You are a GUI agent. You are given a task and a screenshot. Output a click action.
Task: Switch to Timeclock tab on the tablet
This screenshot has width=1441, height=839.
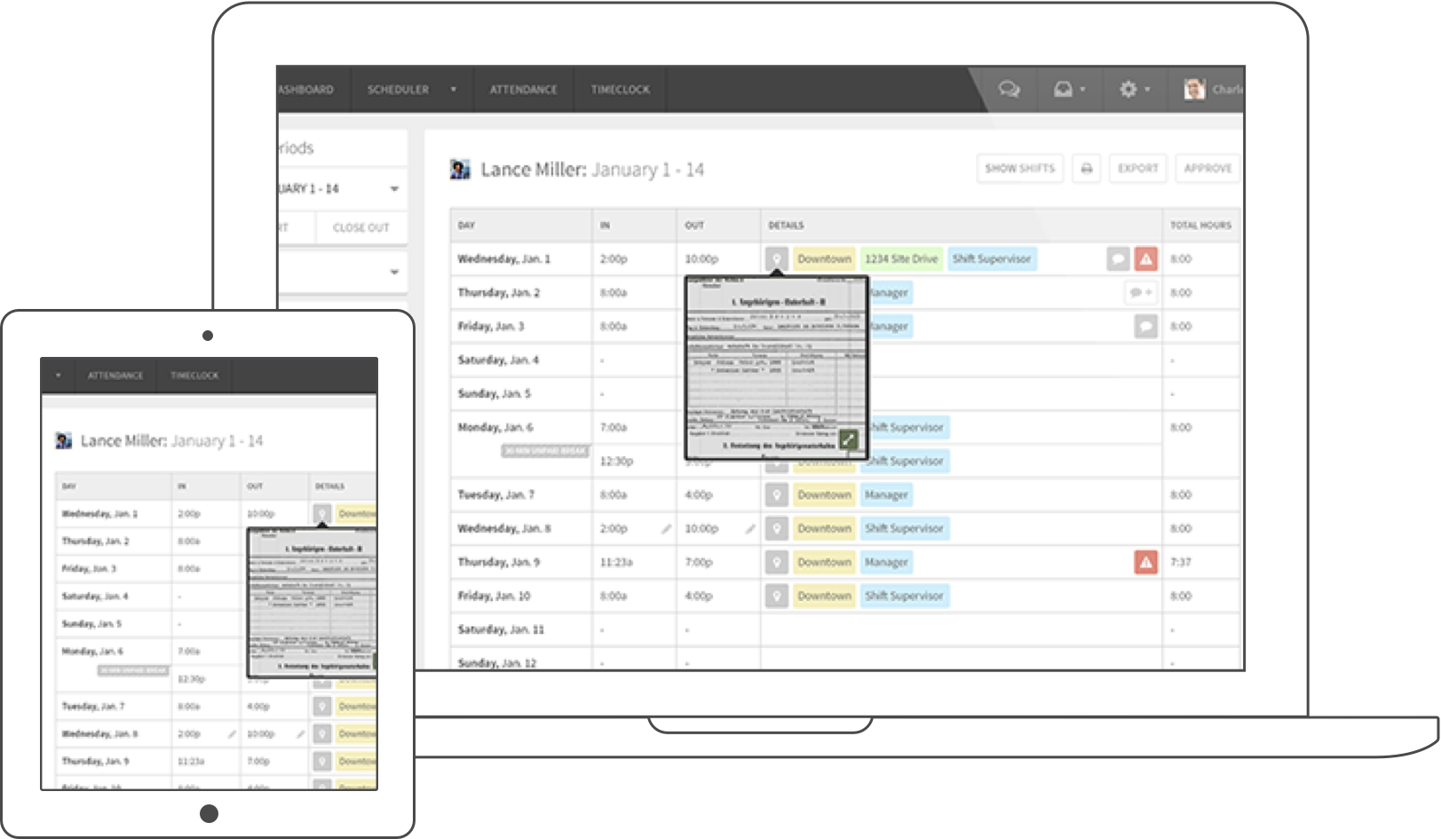pos(194,376)
